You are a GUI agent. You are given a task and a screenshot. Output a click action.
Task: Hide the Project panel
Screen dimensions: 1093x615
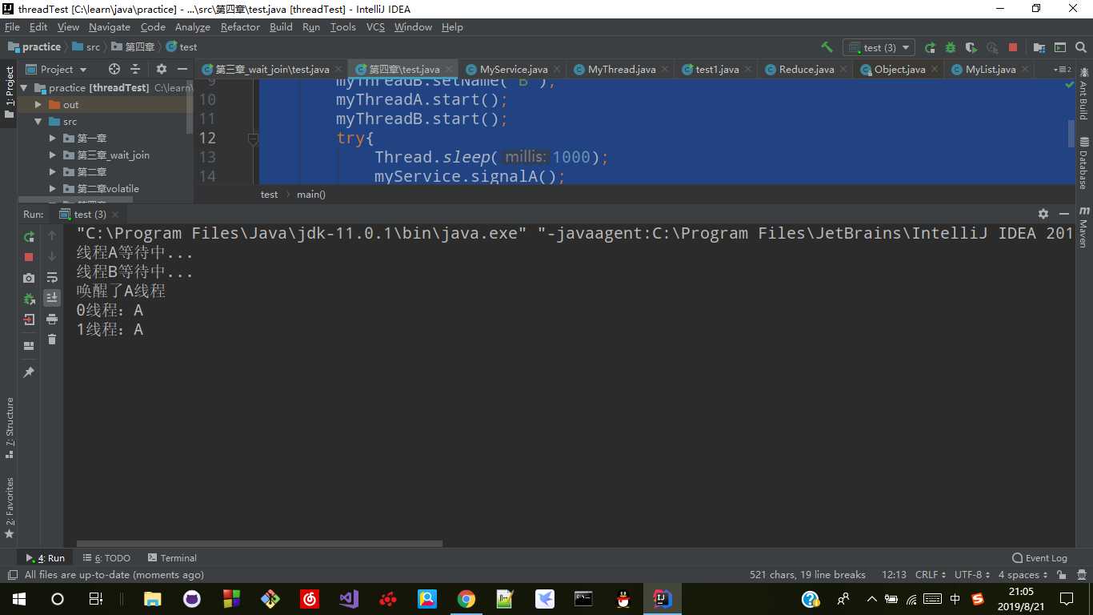coord(182,69)
